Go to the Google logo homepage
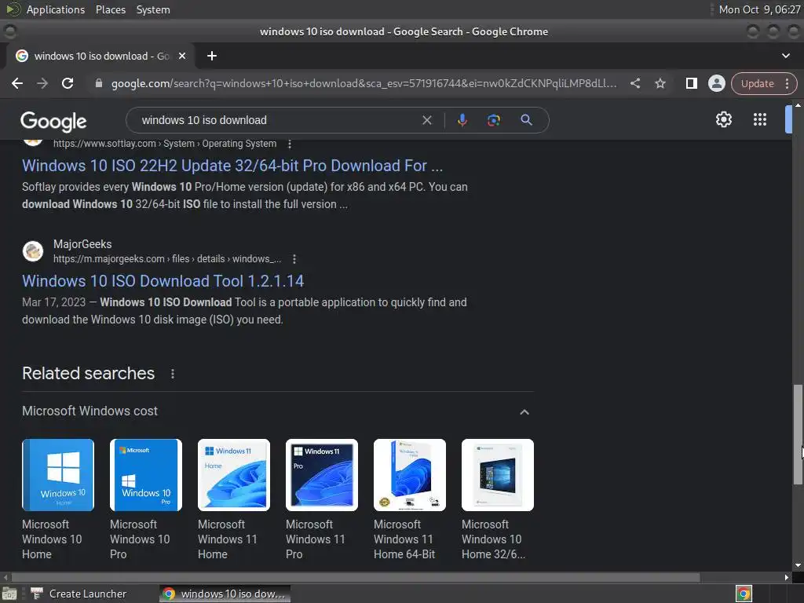Image resolution: width=804 pixels, height=603 pixels. pyautogui.click(x=53, y=121)
